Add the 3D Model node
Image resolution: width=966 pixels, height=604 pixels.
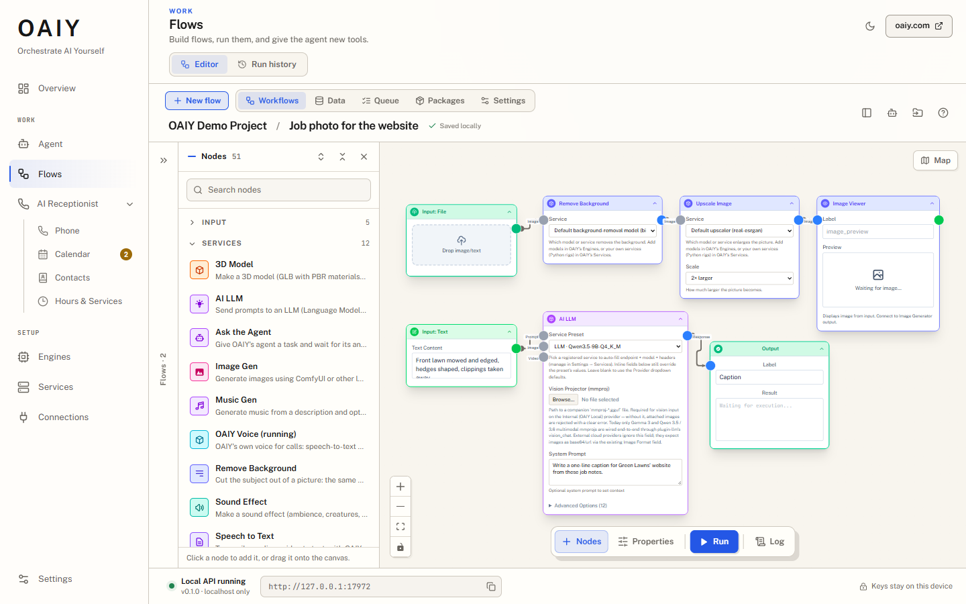click(x=278, y=270)
